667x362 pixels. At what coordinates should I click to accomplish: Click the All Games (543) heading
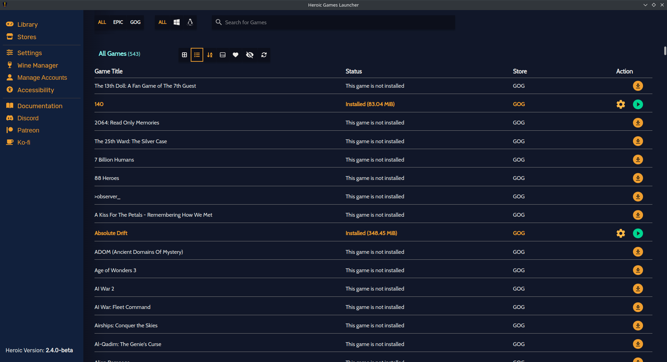point(120,54)
